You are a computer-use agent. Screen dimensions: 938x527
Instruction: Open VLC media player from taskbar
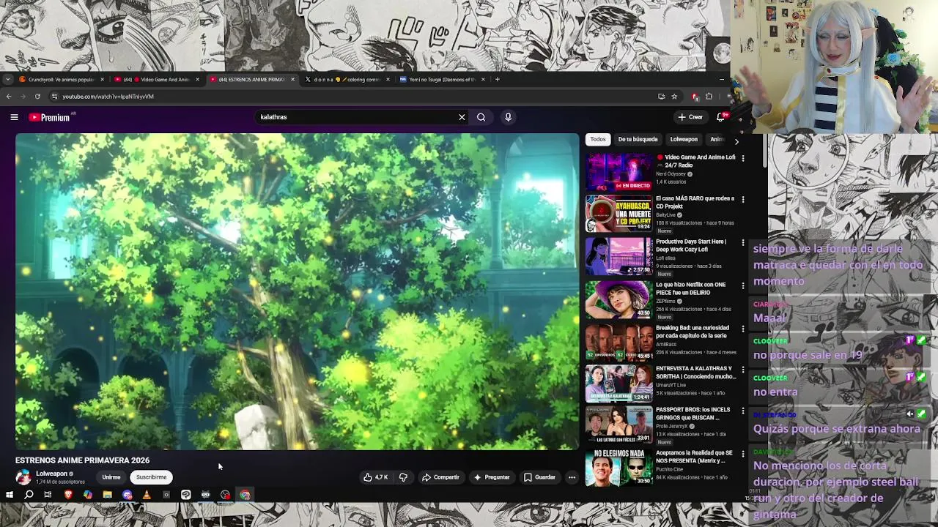pyautogui.click(x=147, y=495)
